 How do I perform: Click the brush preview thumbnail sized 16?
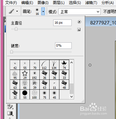(x=37, y=11)
